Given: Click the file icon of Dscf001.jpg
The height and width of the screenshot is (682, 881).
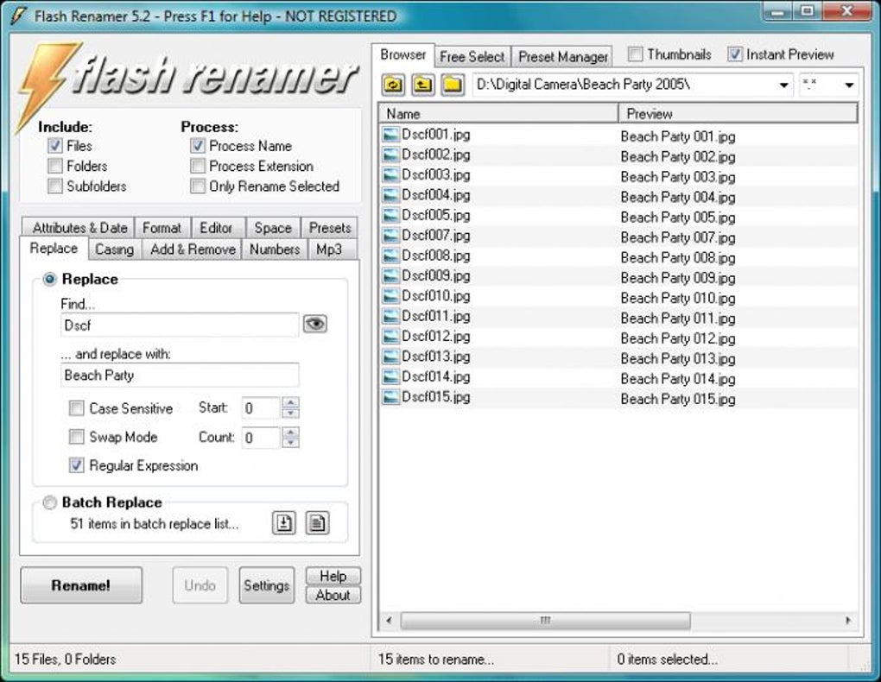Looking at the screenshot, I should 390,135.
